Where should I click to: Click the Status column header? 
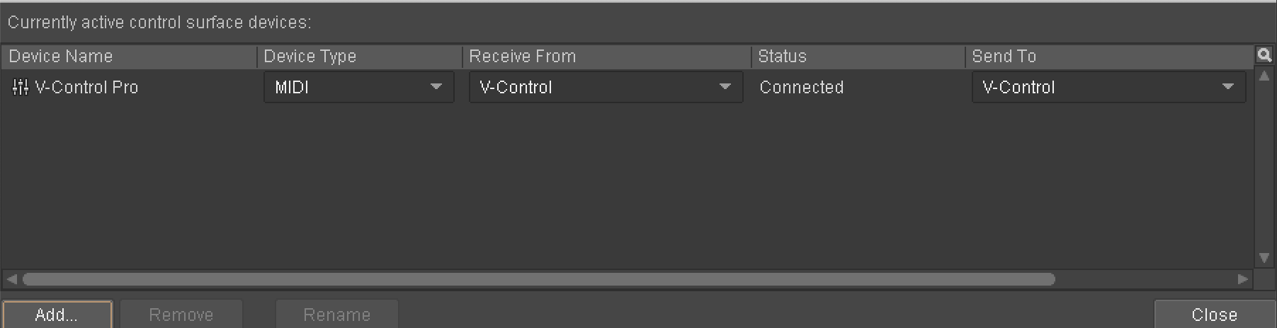(x=782, y=56)
